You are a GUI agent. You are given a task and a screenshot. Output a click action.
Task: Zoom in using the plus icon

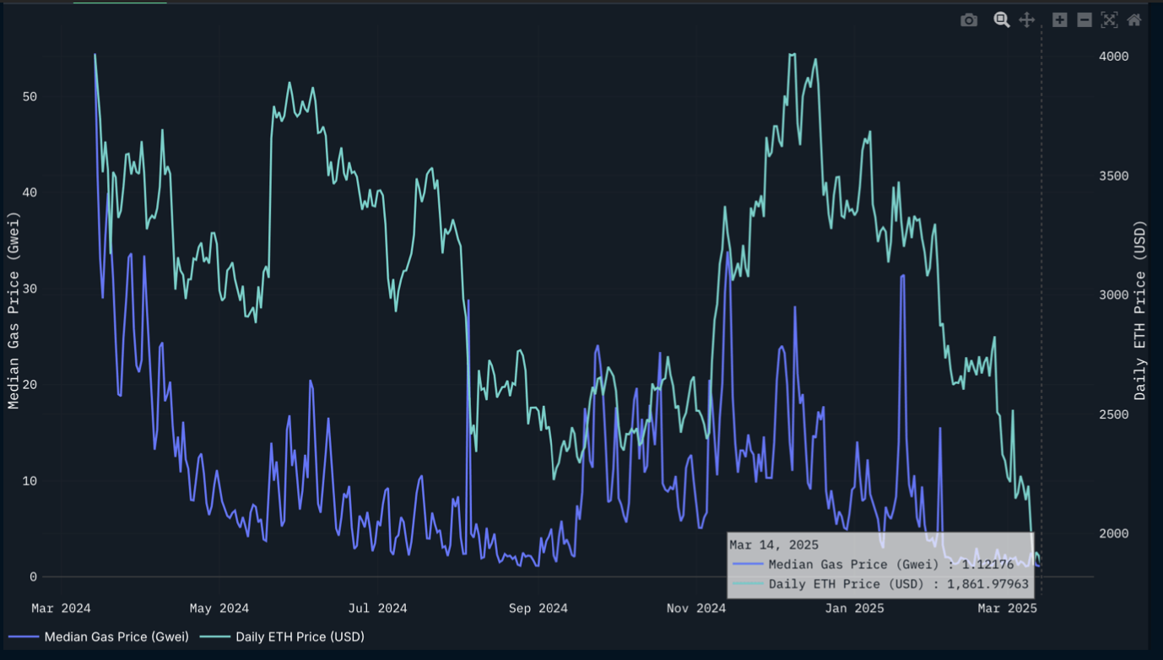[x=1059, y=19]
